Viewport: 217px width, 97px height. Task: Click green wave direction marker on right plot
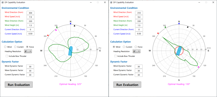click(x=165, y=27)
